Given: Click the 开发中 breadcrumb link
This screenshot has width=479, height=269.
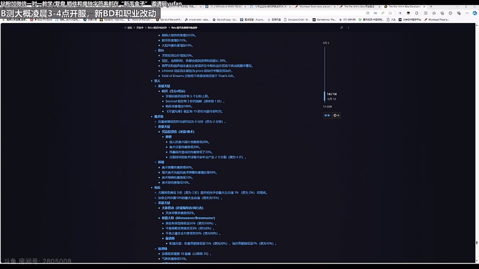Looking at the screenshot, I should click(x=139, y=28).
